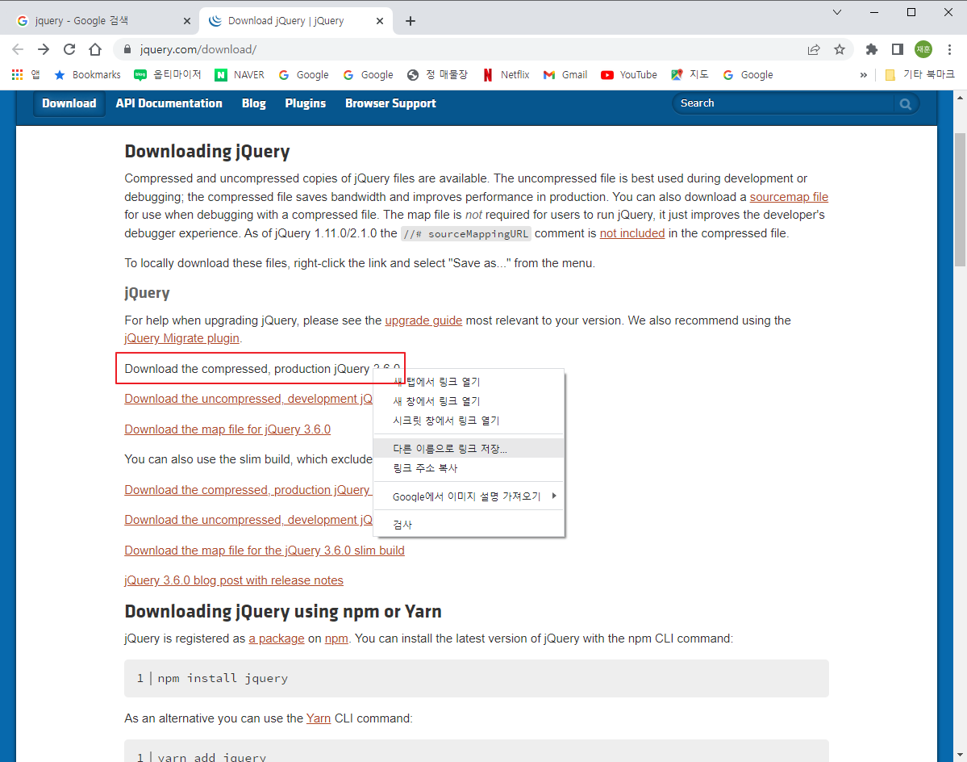Open the Extensions puzzle icon
This screenshot has width=967, height=762.
(x=871, y=49)
